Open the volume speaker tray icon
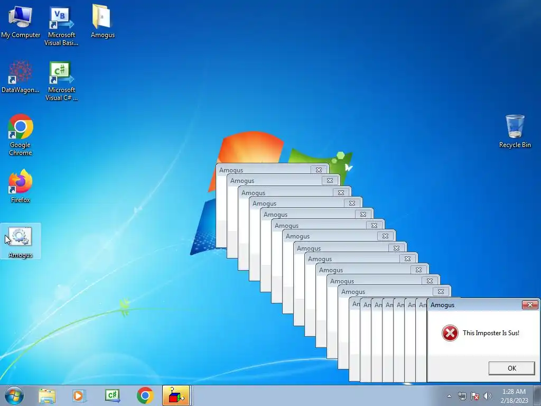 click(488, 396)
